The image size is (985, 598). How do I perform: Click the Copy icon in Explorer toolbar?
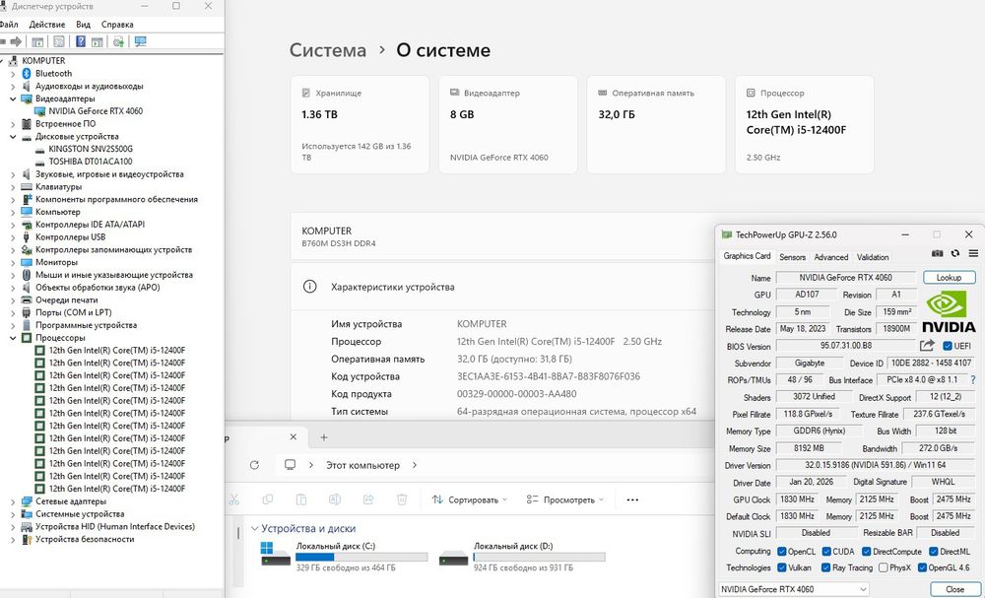click(x=268, y=499)
